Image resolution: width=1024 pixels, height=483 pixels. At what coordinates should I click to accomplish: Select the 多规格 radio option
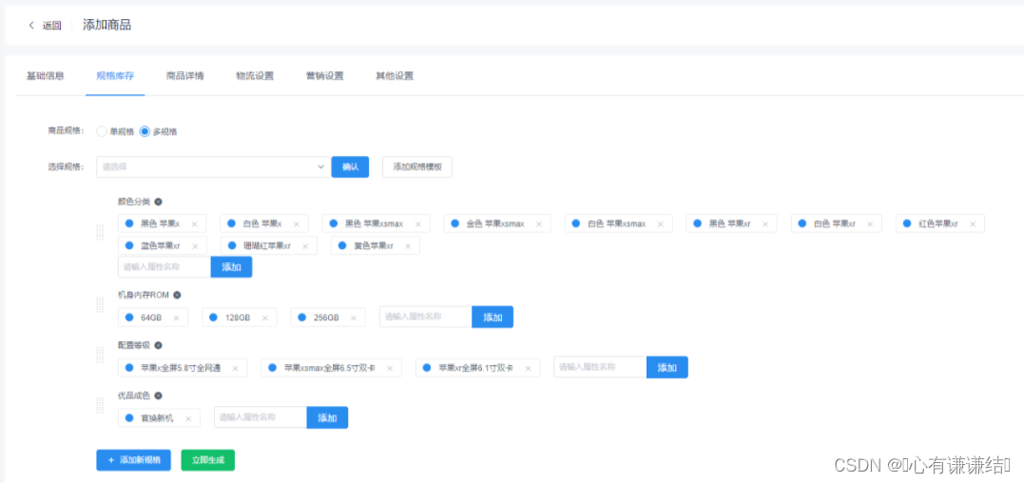pyautogui.click(x=145, y=131)
